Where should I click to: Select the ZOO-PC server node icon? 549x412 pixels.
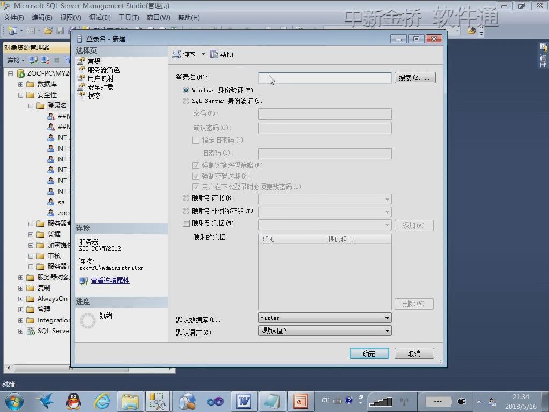coord(21,73)
